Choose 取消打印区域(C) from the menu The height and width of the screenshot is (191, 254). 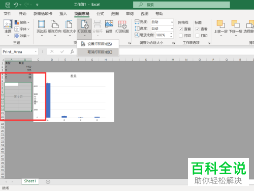[x=98, y=52]
